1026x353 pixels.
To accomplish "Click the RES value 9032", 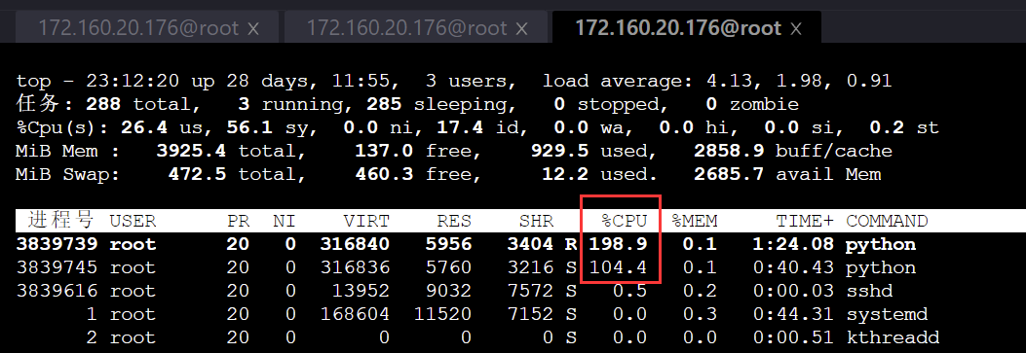I will coord(448,291).
